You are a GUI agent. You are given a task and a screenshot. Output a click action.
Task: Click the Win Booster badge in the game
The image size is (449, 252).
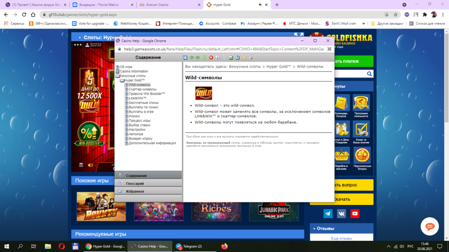coord(89,134)
